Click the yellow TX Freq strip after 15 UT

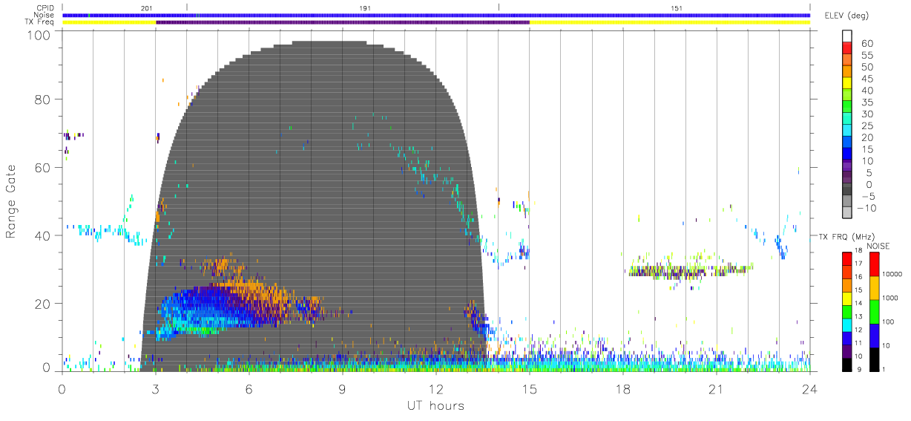(669, 22)
